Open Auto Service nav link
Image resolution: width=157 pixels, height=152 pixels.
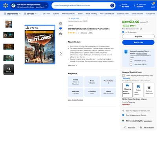pos(151,14)
